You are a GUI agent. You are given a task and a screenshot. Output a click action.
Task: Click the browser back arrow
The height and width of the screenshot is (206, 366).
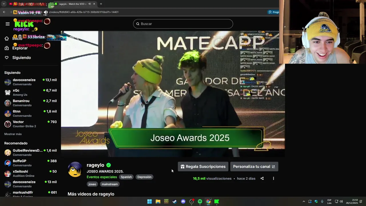(4, 12)
